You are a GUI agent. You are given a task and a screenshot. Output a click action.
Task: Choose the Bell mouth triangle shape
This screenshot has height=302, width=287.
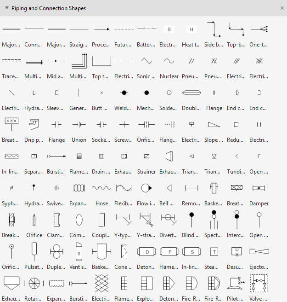coord(169,188)
